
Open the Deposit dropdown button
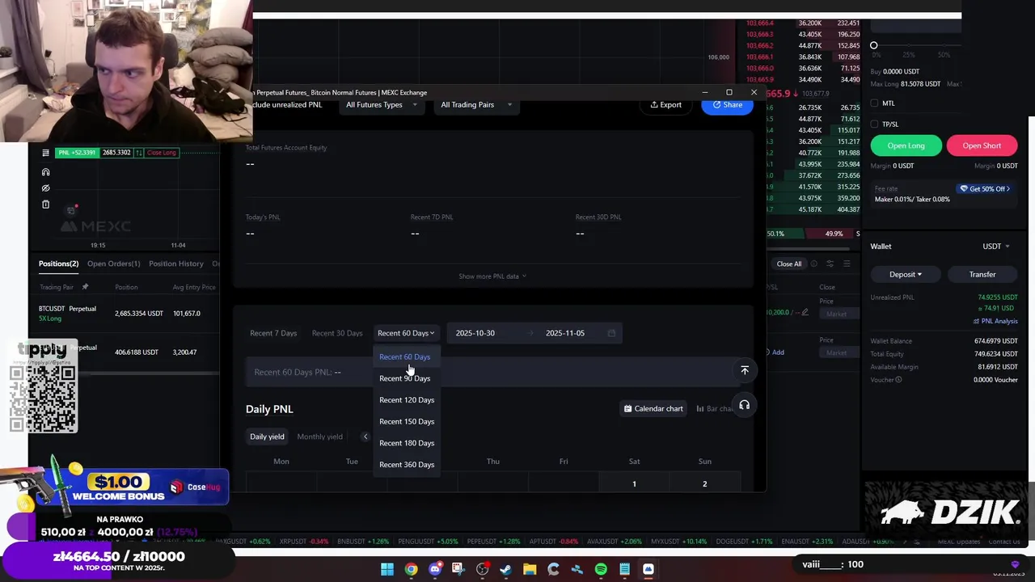pos(906,275)
